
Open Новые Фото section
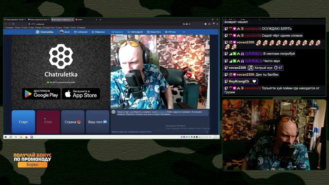[x=154, y=32]
